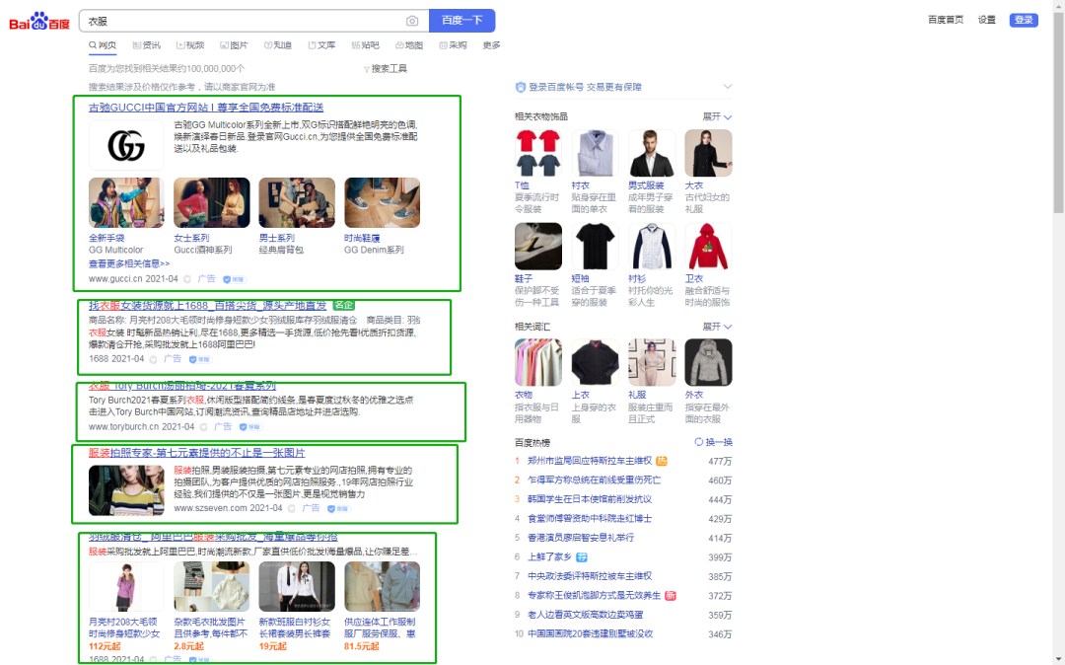Switch to the 视频 tab
1065x665 pixels.
[190, 45]
